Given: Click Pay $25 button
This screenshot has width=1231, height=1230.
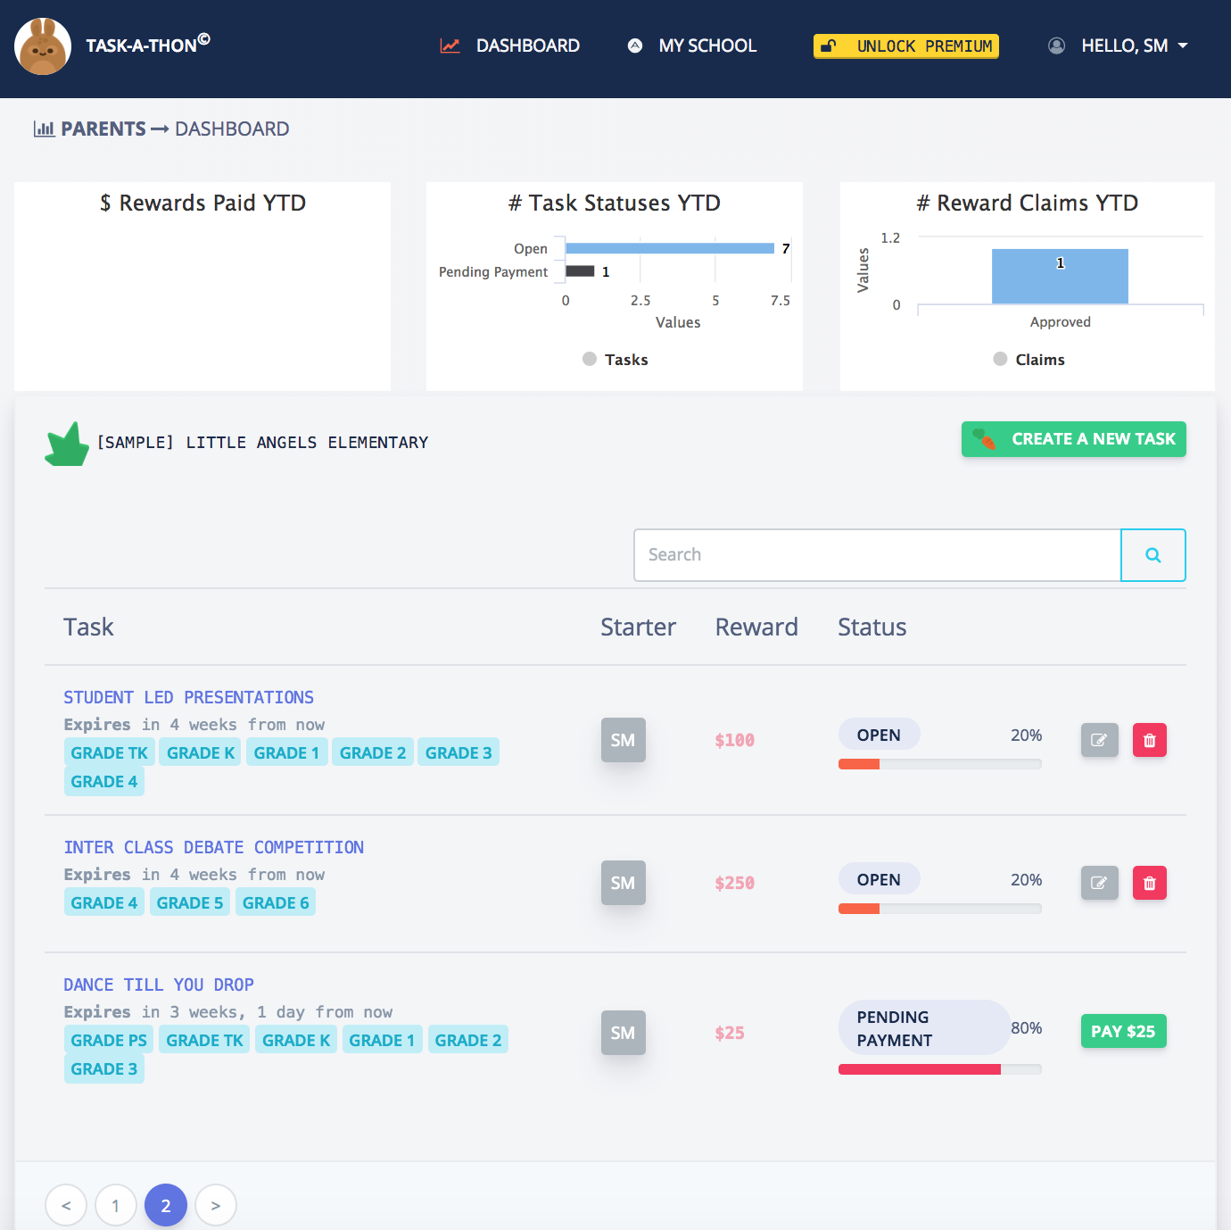Looking at the screenshot, I should pos(1124,1031).
